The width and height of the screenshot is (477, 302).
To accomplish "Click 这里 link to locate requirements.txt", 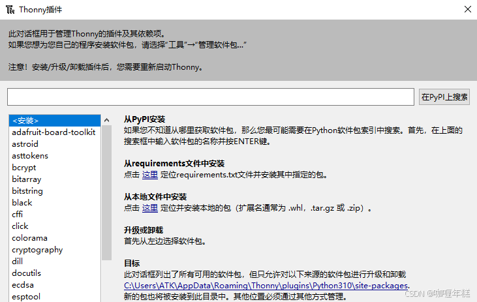I will (150, 175).
